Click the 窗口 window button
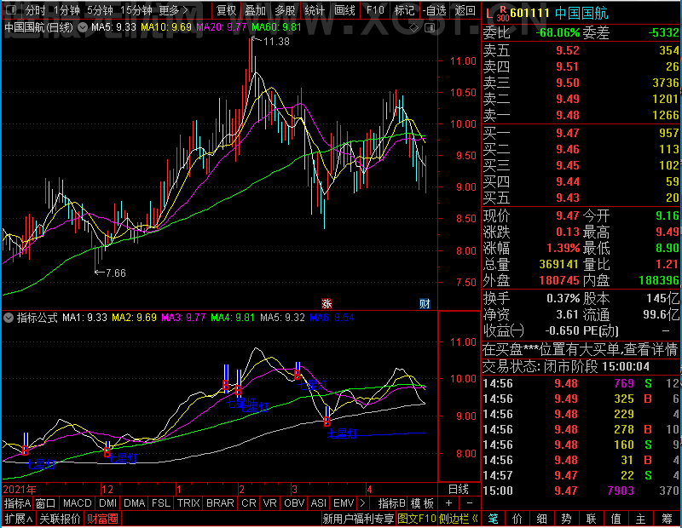This screenshot has width=682, height=528. click(46, 503)
